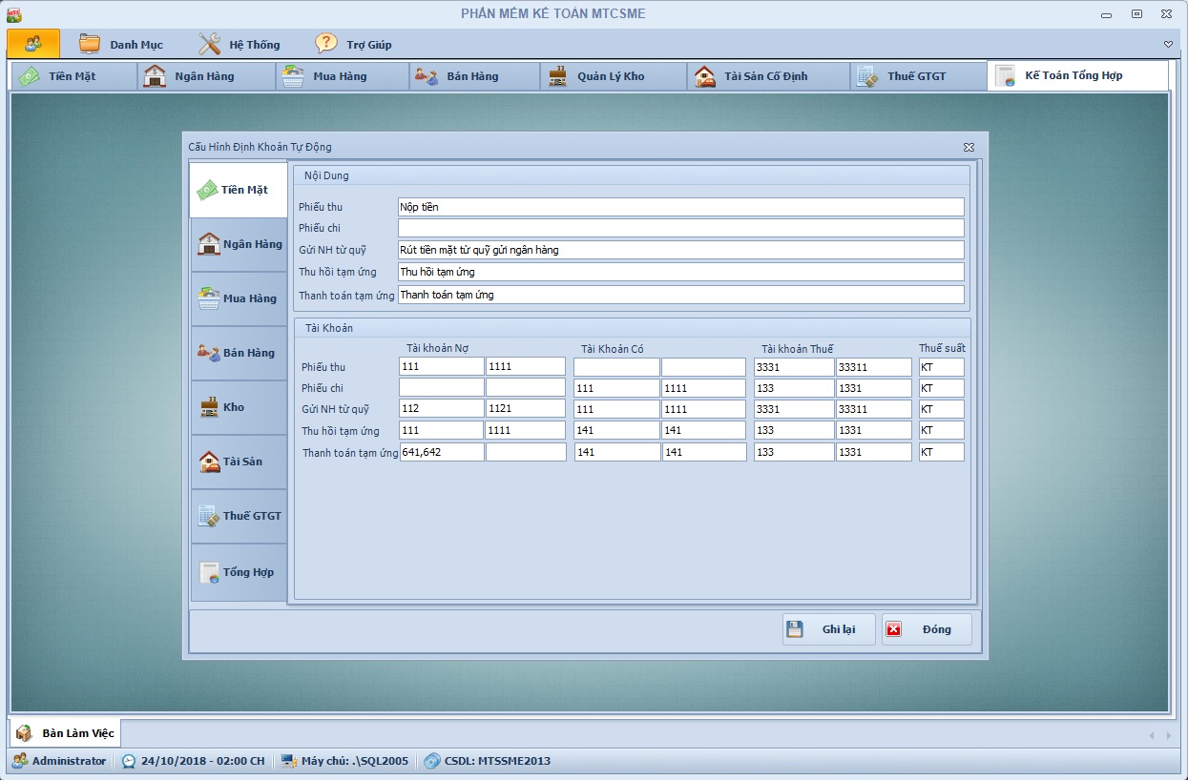Expand the ribbon chevron at top right
Viewport: 1188px width, 780px height.
click(1168, 45)
